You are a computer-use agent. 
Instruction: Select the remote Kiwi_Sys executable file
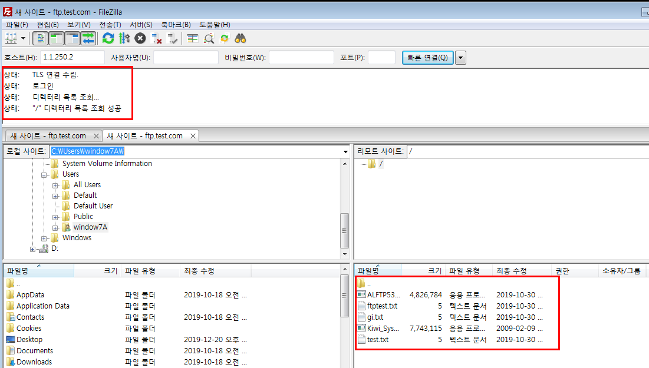pos(383,329)
